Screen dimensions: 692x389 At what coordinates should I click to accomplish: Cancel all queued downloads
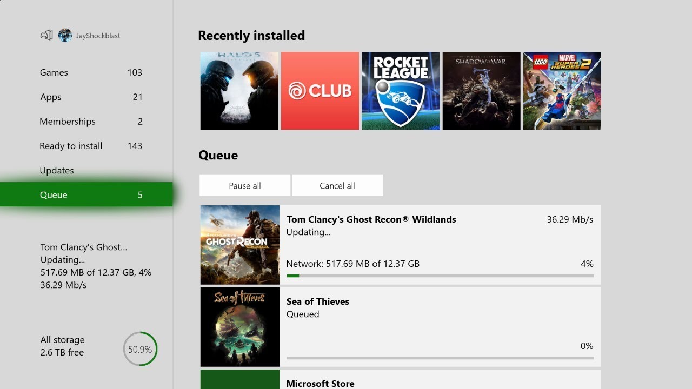pos(337,185)
